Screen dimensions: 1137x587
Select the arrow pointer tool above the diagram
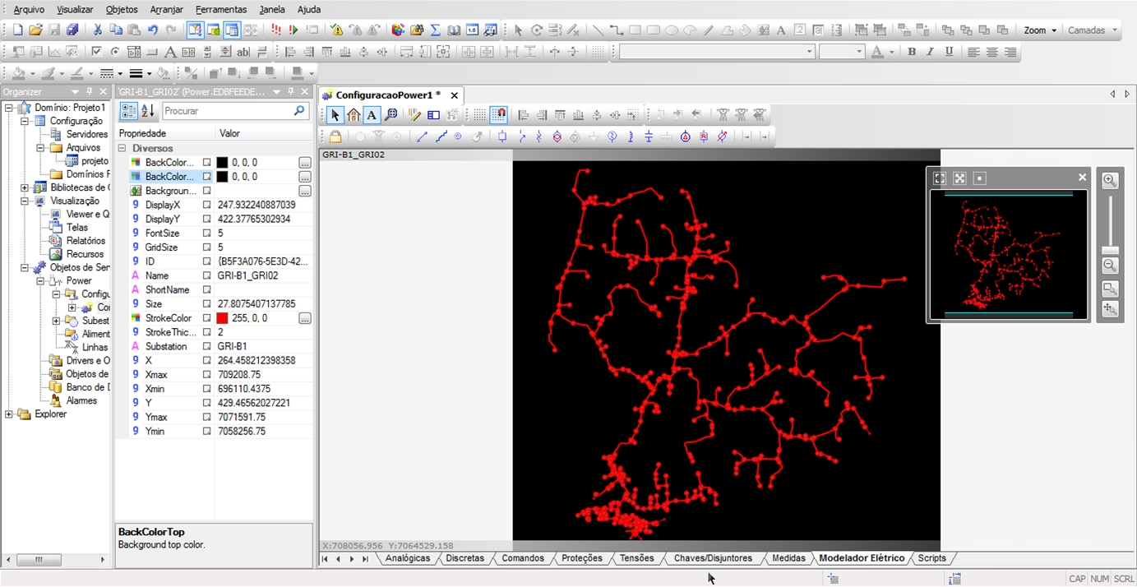(x=335, y=115)
